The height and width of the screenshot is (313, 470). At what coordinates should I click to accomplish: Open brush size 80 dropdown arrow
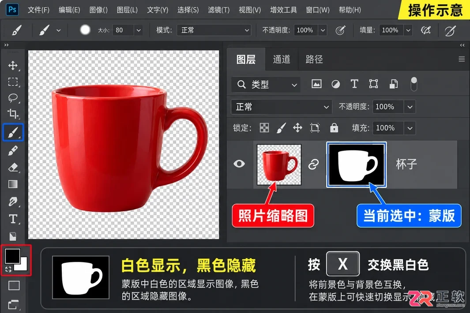[x=139, y=30]
